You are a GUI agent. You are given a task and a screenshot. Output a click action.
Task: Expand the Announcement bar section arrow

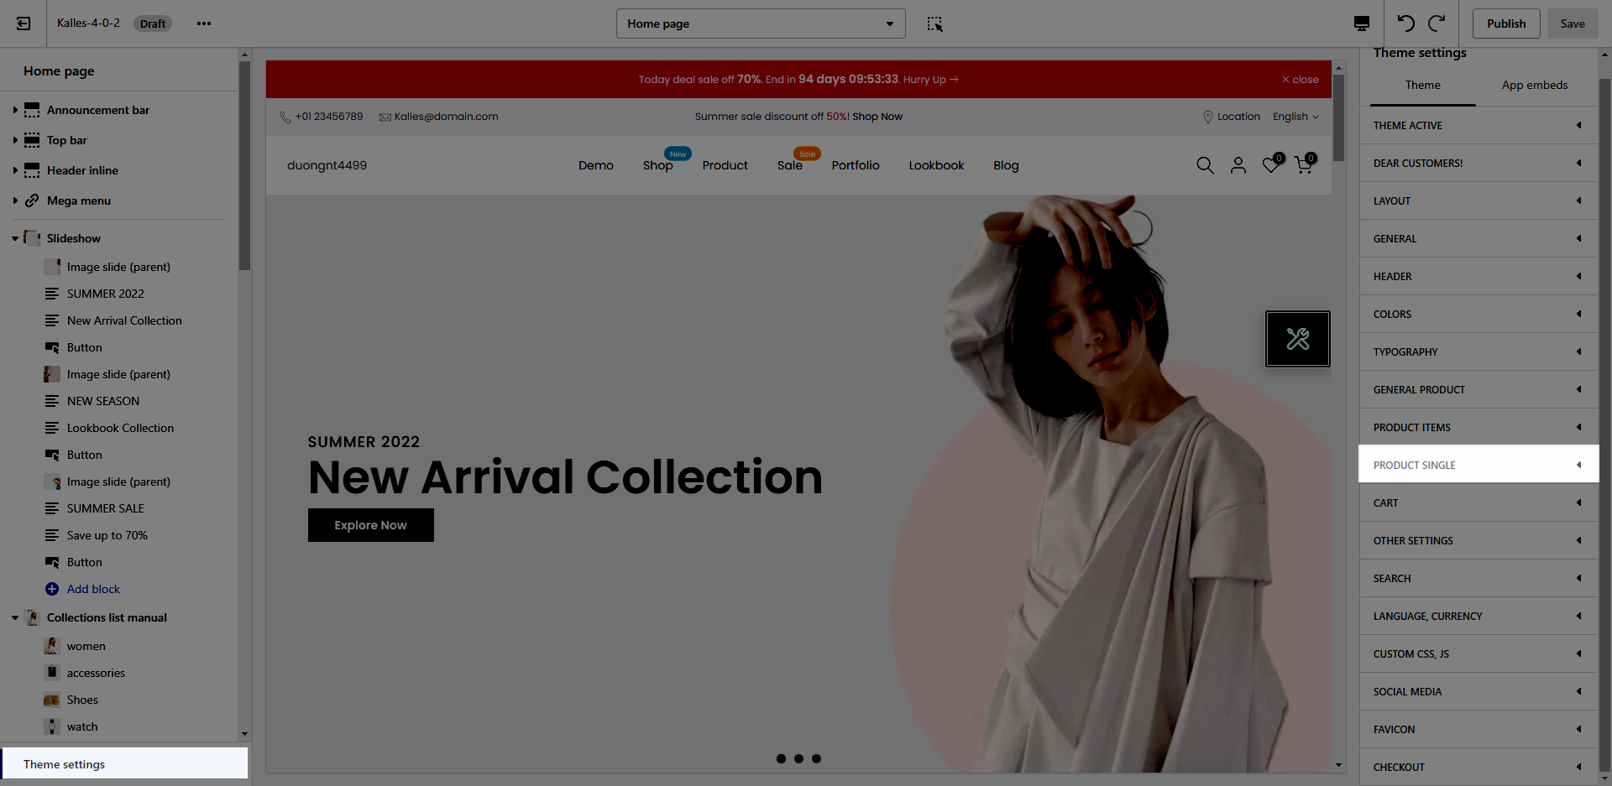pos(15,110)
